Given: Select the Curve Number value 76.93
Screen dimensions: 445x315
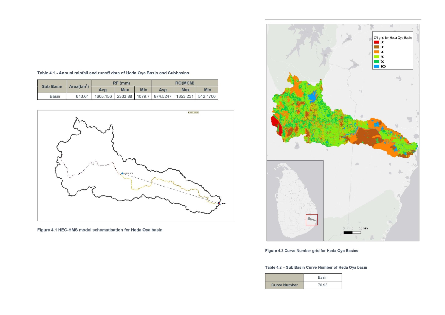Looking at the screenshot, I should pos(323,285).
